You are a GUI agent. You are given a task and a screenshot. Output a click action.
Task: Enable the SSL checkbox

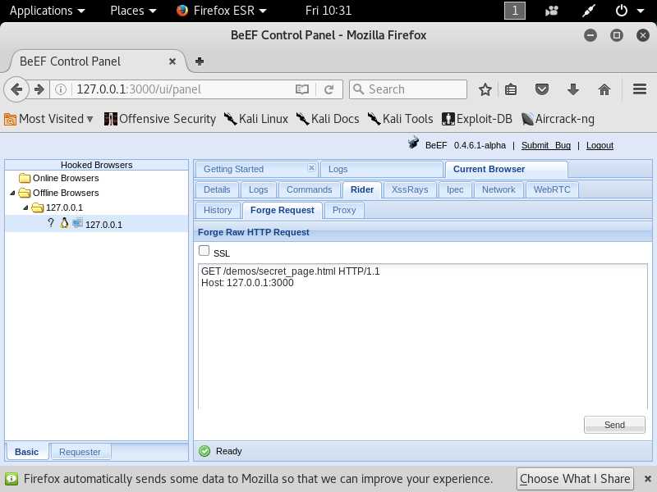(204, 251)
